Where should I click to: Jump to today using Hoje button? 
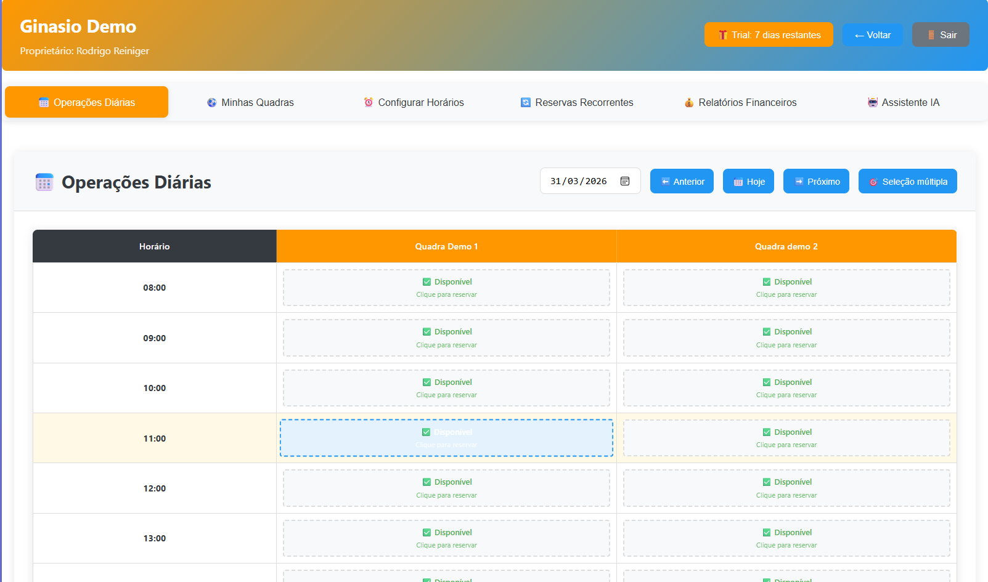coord(748,182)
